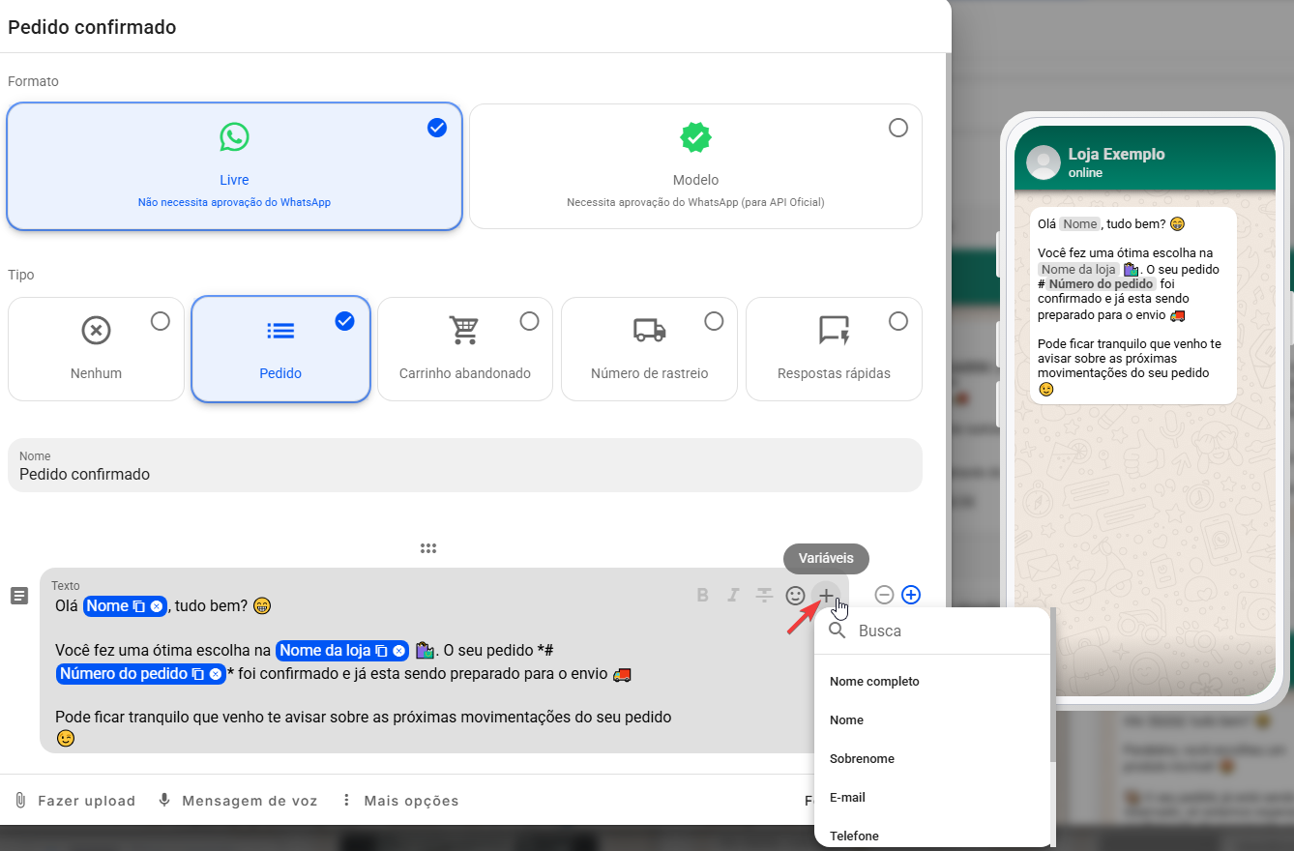1294x851 pixels.
Task: Click the search icon in variables dropdown
Action: tap(838, 631)
